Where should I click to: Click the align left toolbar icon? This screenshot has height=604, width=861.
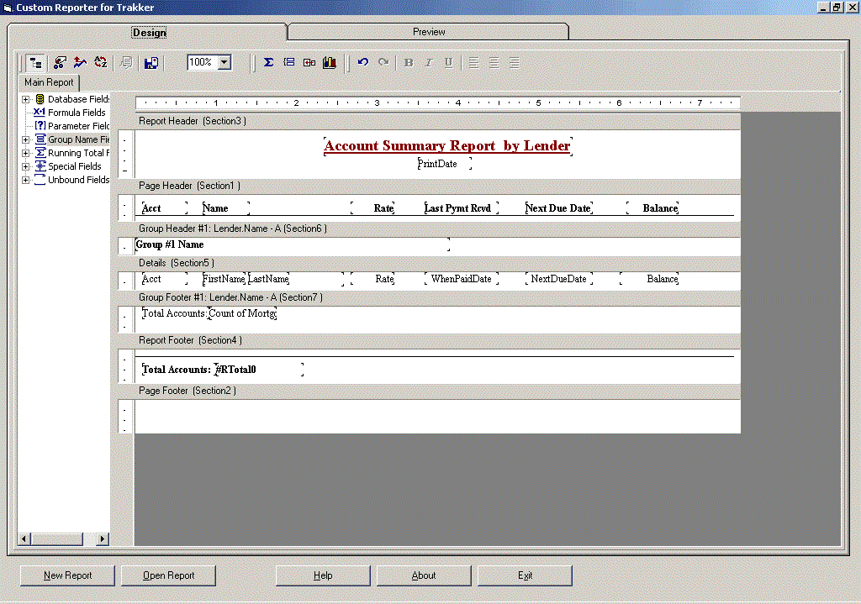[x=473, y=63]
